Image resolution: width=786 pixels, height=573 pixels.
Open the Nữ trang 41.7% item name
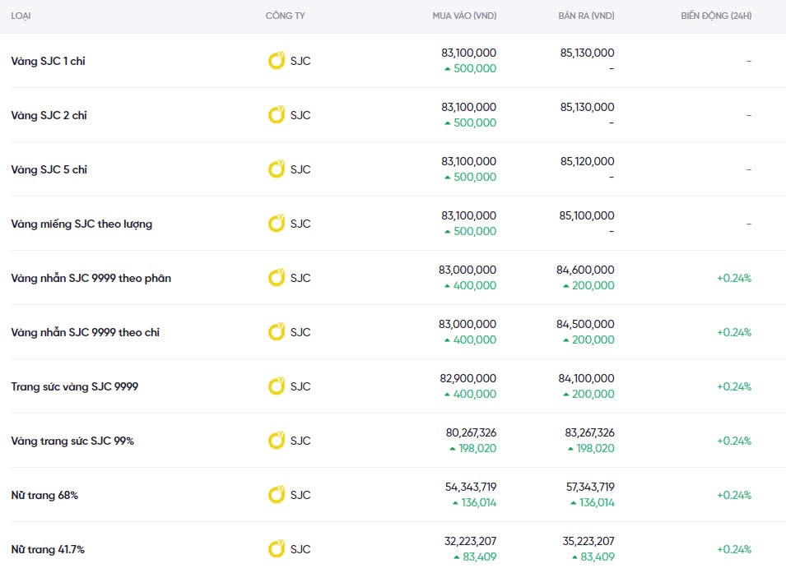(x=48, y=549)
